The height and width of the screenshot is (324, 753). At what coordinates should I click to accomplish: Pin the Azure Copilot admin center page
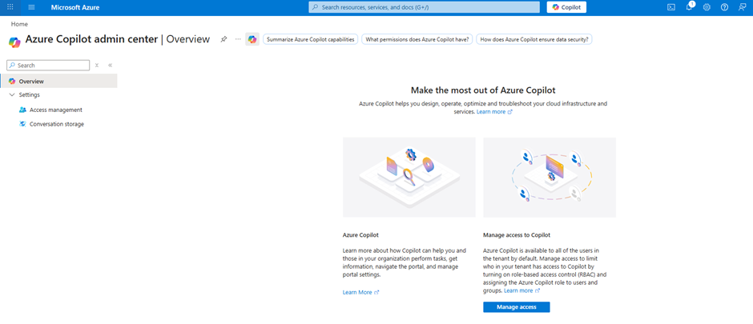tap(224, 39)
